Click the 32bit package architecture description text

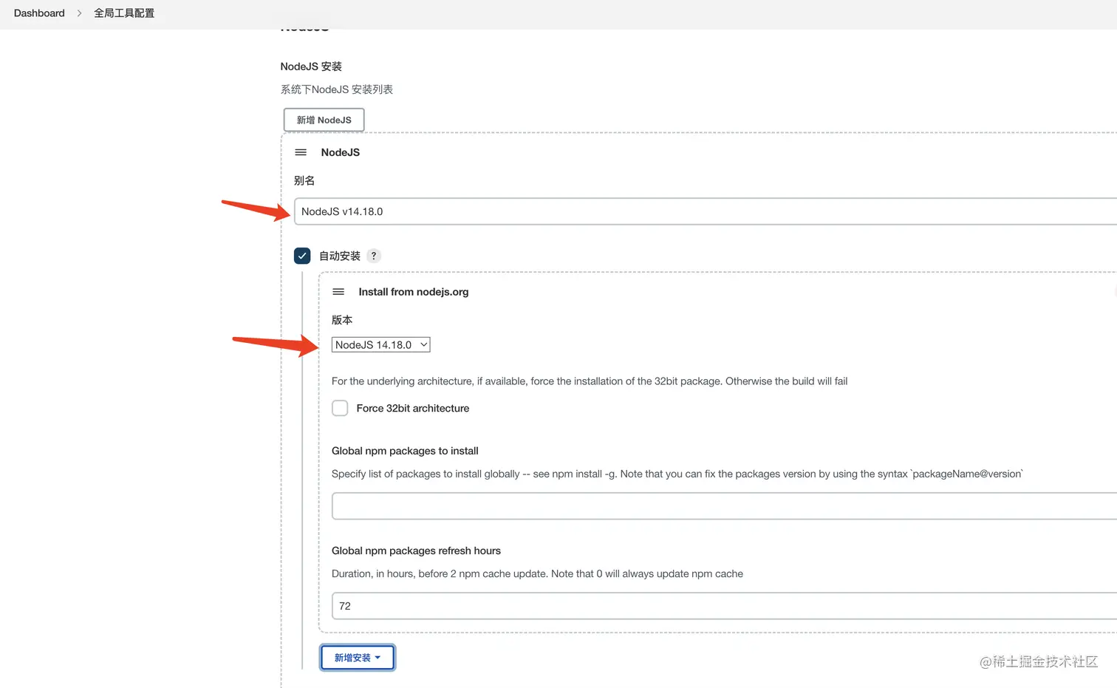coord(590,381)
